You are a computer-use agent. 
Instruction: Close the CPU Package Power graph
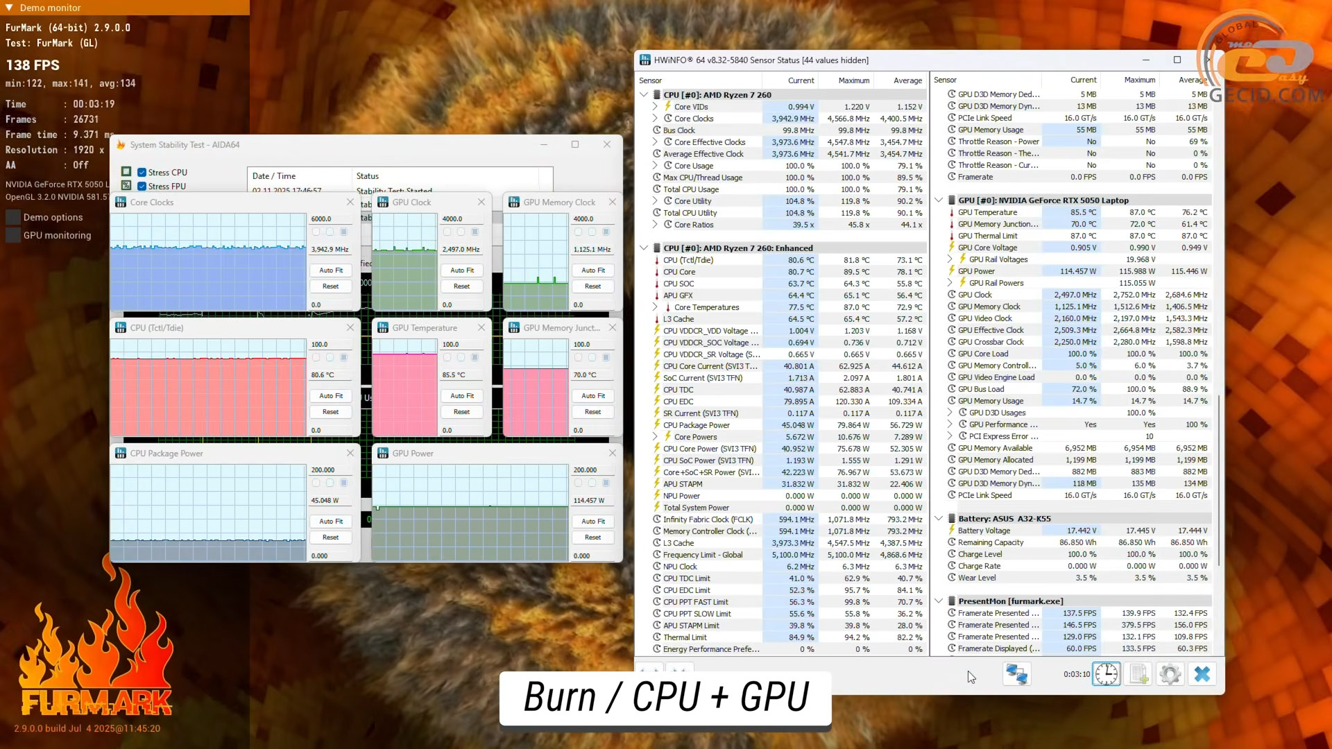[x=350, y=453]
